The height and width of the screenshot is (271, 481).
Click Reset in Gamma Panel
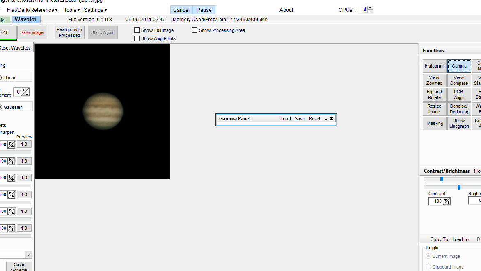315,119
